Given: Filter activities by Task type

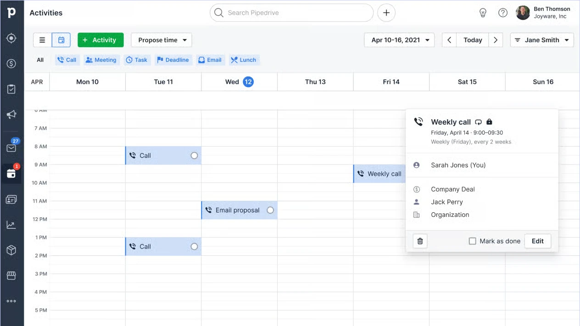Looking at the screenshot, I should pyautogui.click(x=137, y=60).
